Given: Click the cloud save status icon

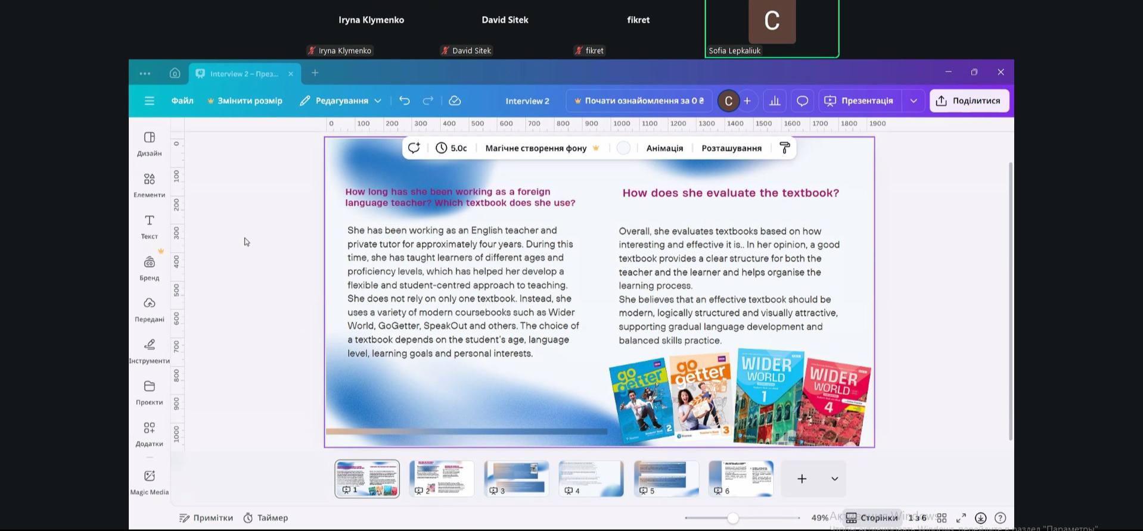Looking at the screenshot, I should click(x=455, y=101).
